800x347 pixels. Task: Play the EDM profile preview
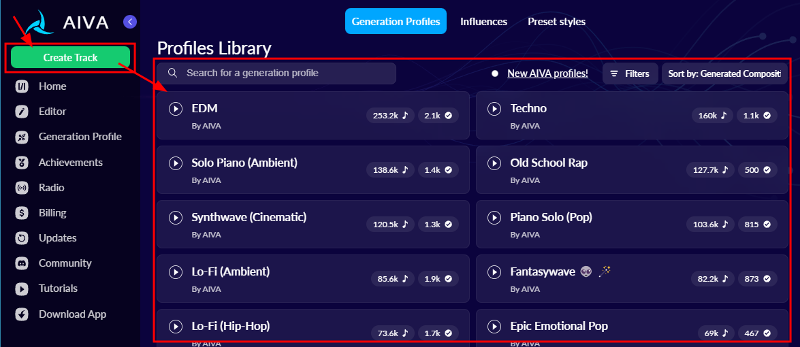pyautogui.click(x=175, y=109)
